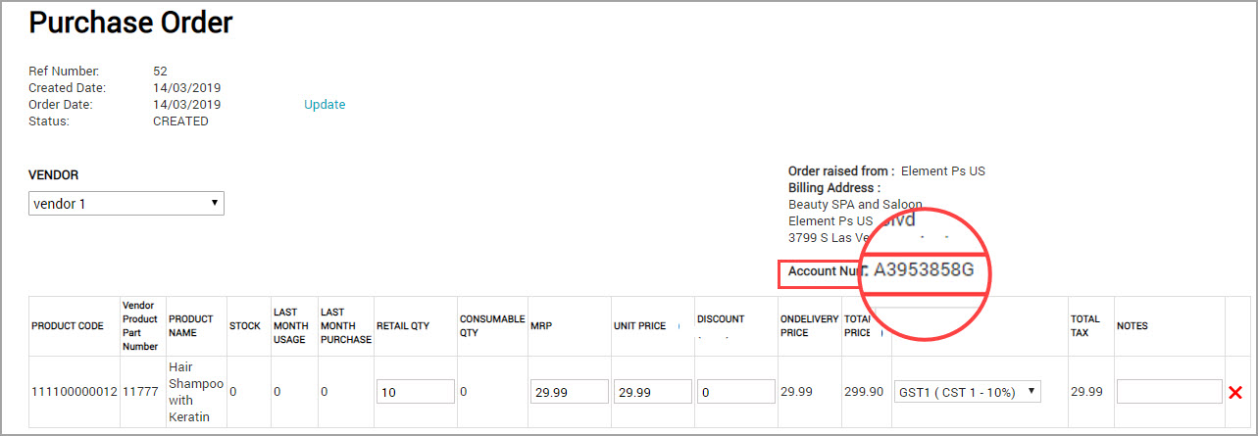Click the total price value 299.90
Screen dimensions: 1258x436
click(x=864, y=392)
